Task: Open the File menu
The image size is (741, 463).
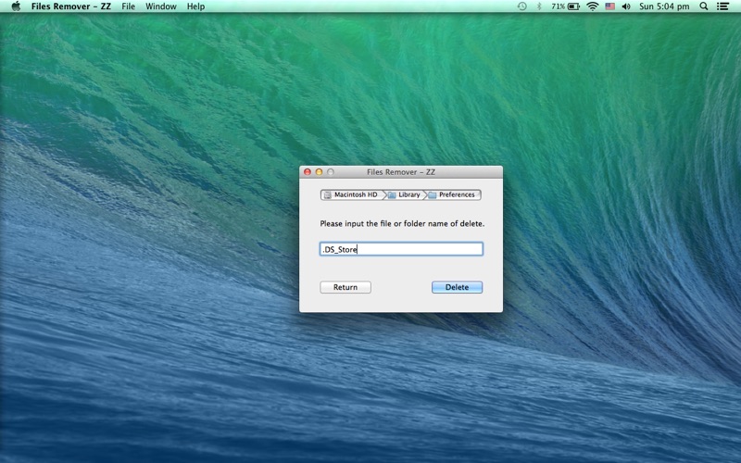Action: [x=128, y=6]
